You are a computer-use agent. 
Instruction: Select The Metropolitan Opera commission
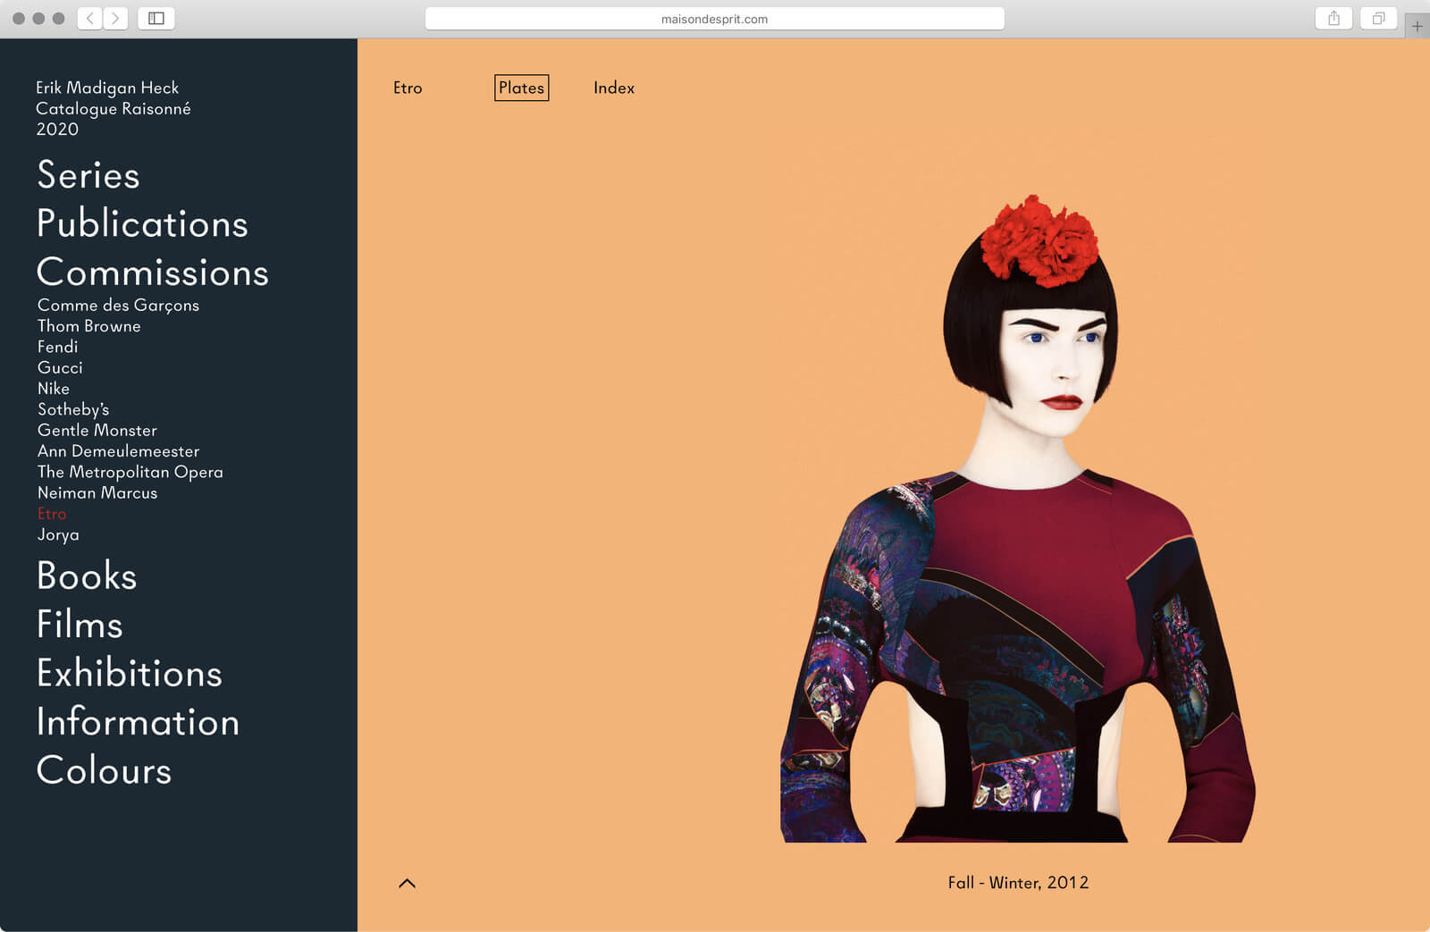pos(130,472)
